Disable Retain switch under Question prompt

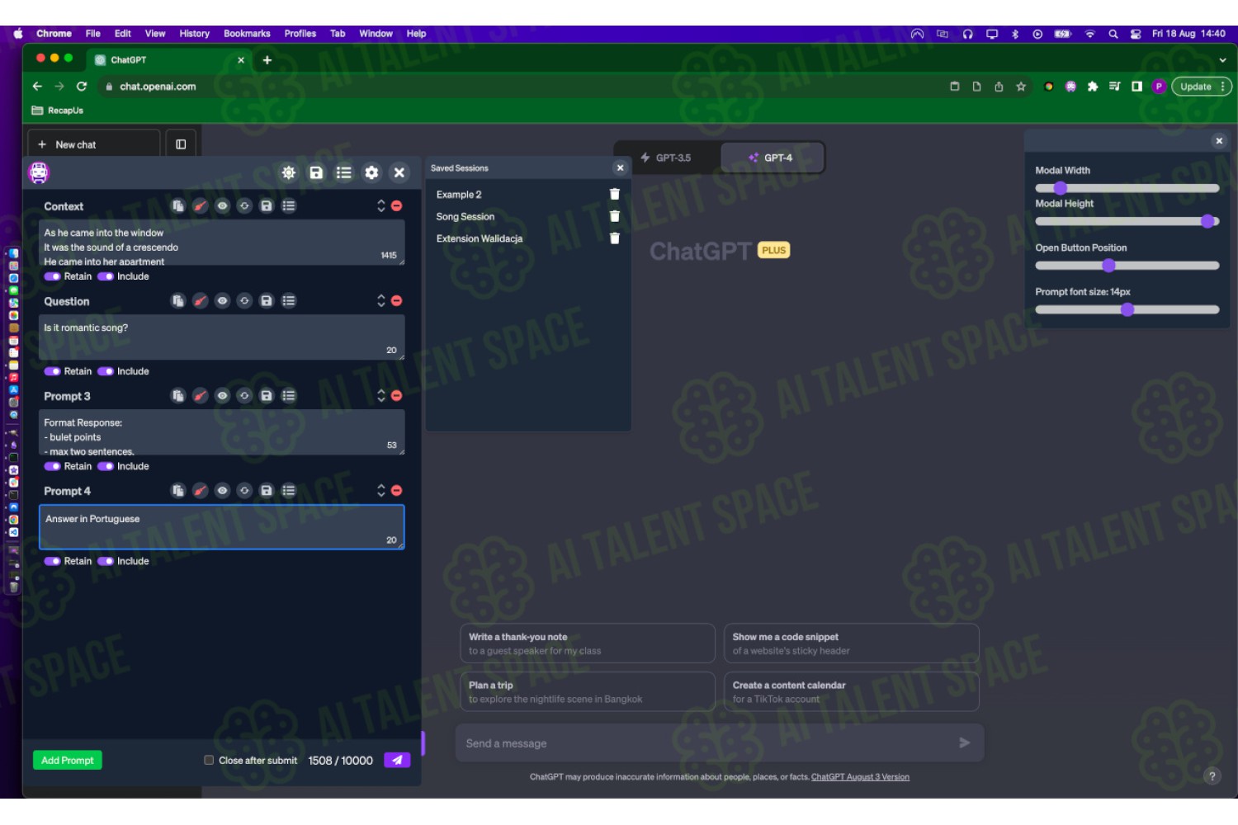[52, 371]
